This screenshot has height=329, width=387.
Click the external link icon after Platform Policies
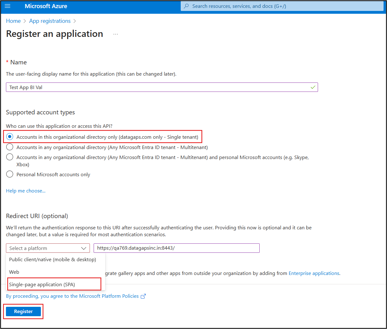tap(143, 296)
